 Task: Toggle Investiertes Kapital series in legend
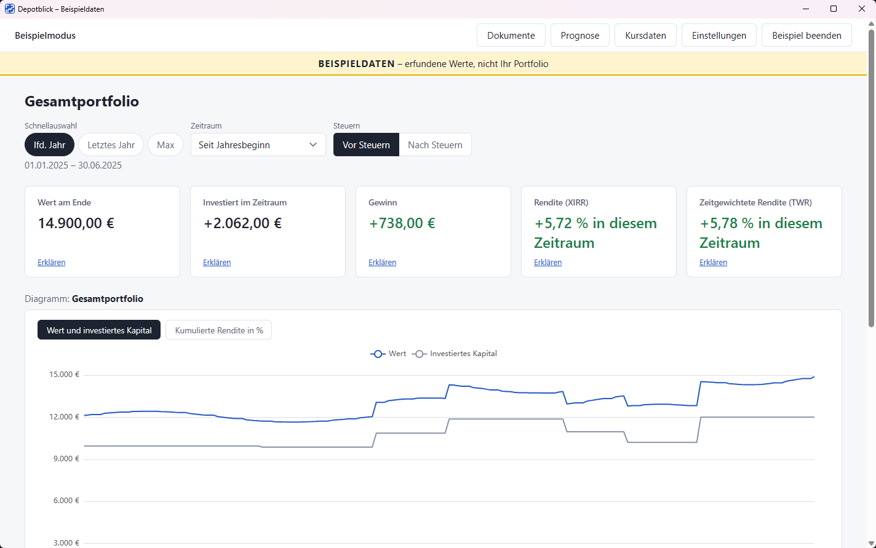coord(455,354)
